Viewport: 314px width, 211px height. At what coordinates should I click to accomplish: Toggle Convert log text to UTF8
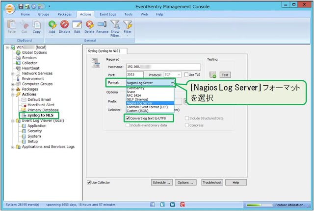[x=128, y=118]
